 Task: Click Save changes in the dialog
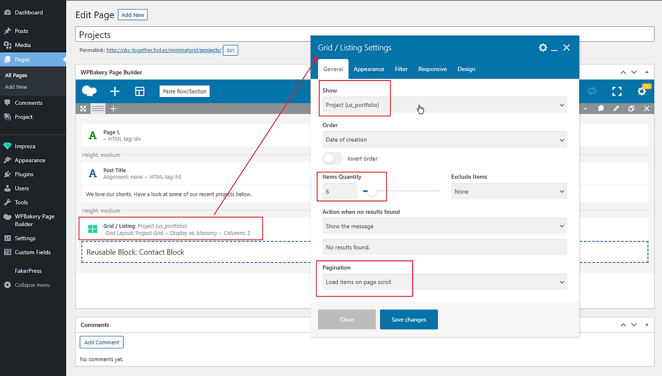[x=409, y=320]
